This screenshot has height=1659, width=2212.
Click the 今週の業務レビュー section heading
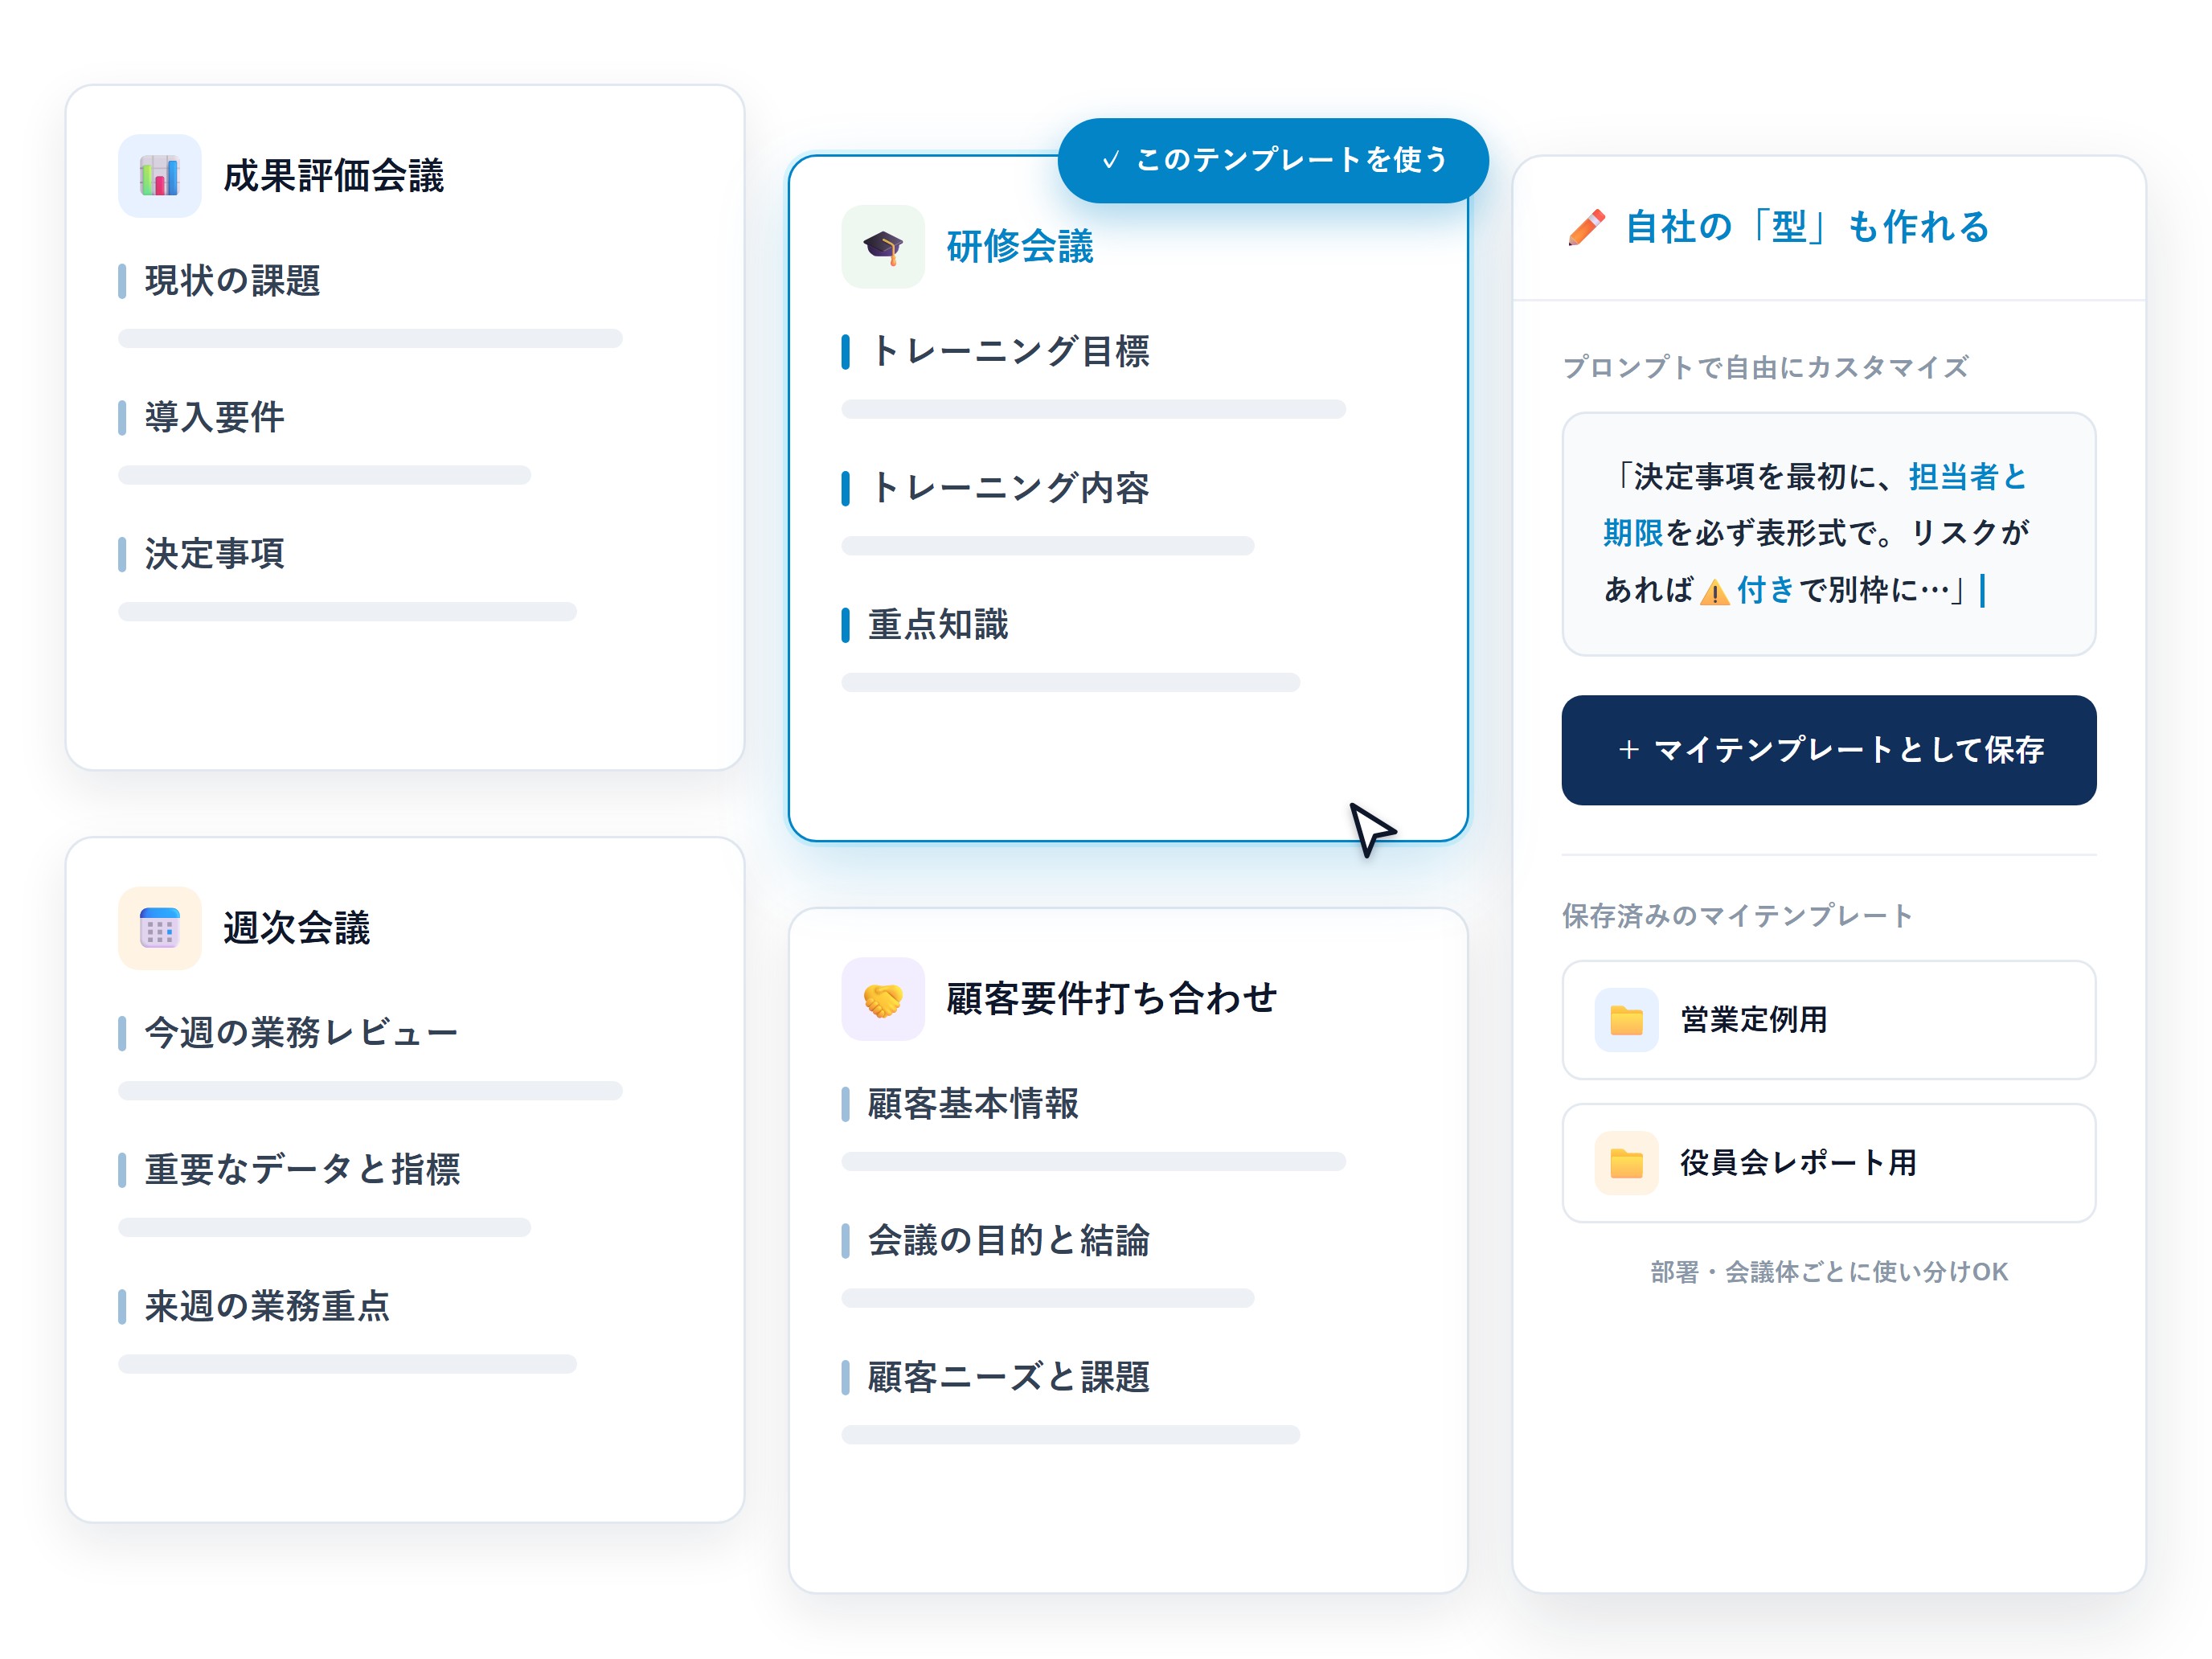tap(301, 1033)
